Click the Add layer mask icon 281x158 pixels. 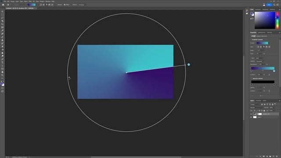pyautogui.click(x=263, y=156)
